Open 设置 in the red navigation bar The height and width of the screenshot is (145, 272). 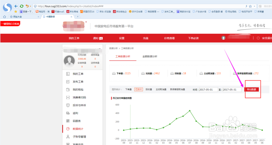click(x=122, y=38)
